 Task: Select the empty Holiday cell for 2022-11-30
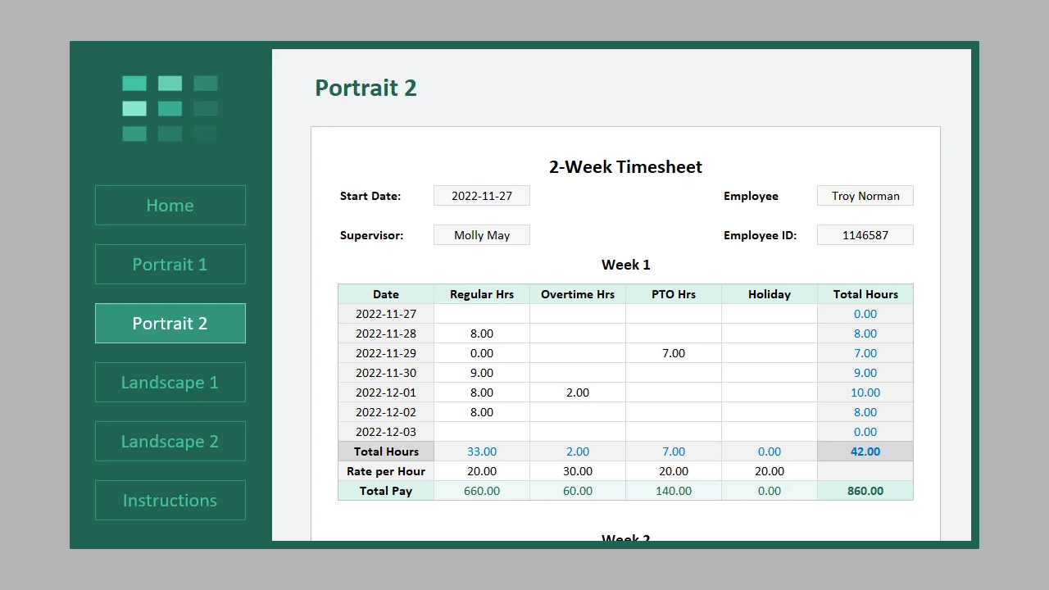[x=770, y=373]
